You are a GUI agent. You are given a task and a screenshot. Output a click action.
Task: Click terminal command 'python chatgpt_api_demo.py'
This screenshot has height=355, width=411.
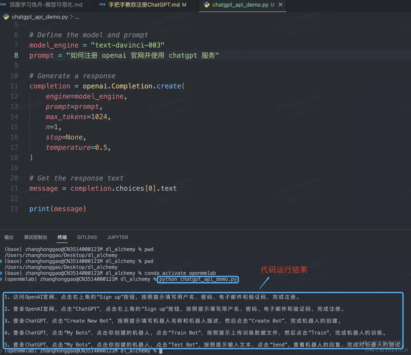pyautogui.click(x=198, y=279)
